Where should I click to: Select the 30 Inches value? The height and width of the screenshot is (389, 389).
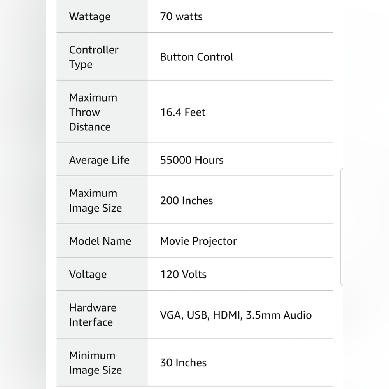click(x=183, y=363)
